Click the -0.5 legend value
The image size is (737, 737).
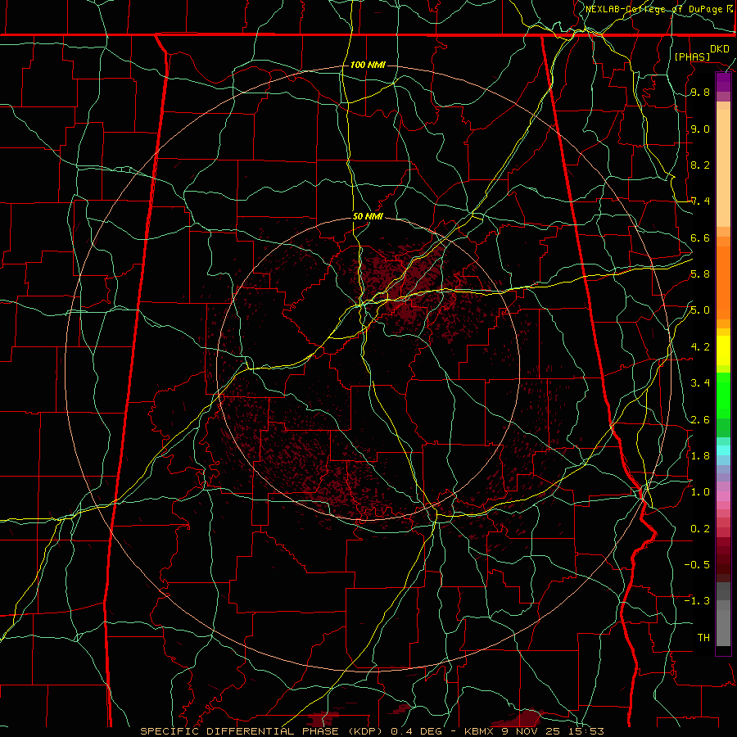point(697,565)
